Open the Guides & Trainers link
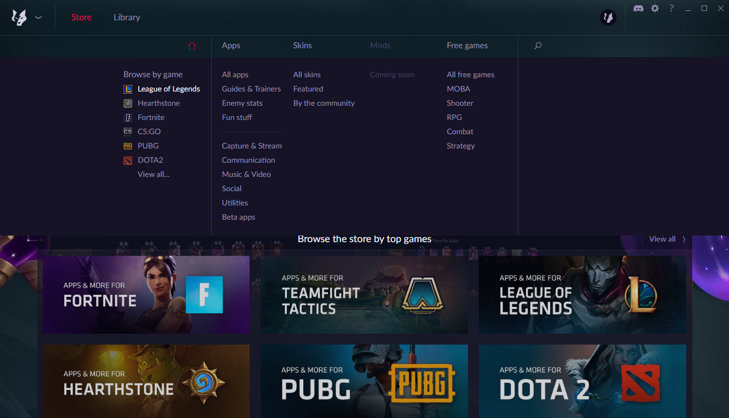 [251, 89]
